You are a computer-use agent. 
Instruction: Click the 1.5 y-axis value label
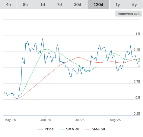point(138,34)
